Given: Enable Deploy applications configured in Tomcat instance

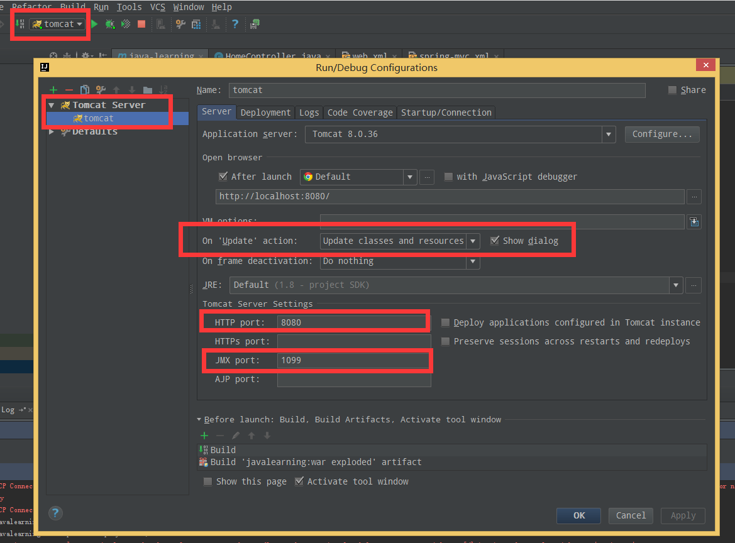Looking at the screenshot, I should tap(445, 322).
